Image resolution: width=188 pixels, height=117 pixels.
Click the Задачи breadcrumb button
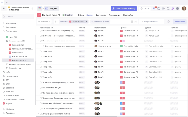click(x=52, y=9)
